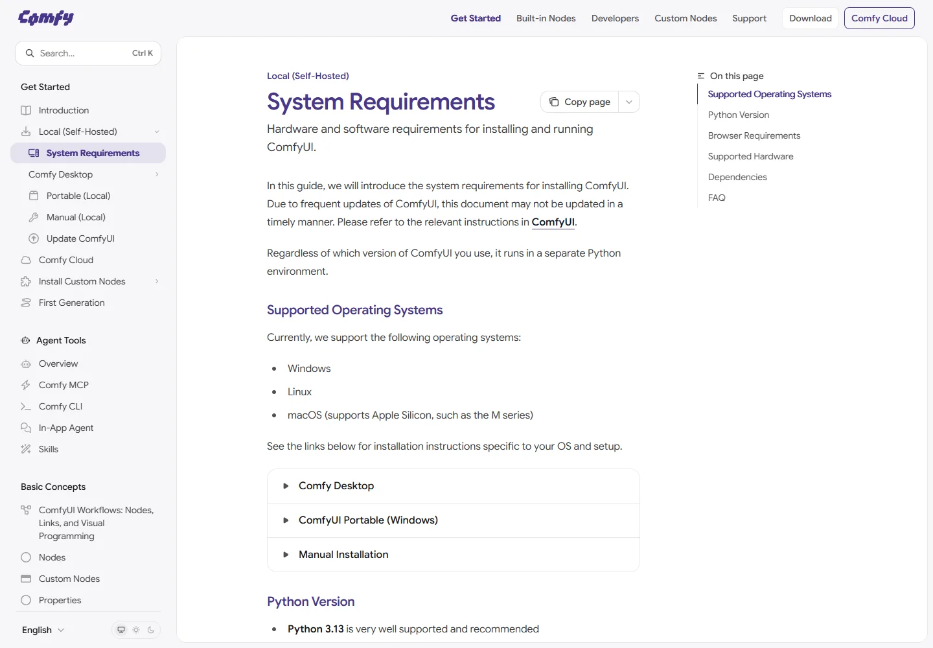Open the Get Started tab
The width and height of the screenshot is (933, 648).
click(x=476, y=18)
